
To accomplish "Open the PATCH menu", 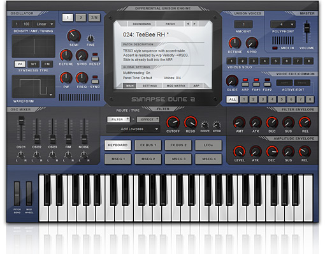I will [x=170, y=24].
